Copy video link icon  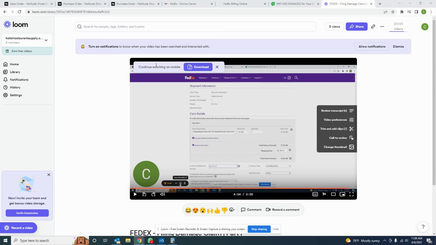pos(373,27)
